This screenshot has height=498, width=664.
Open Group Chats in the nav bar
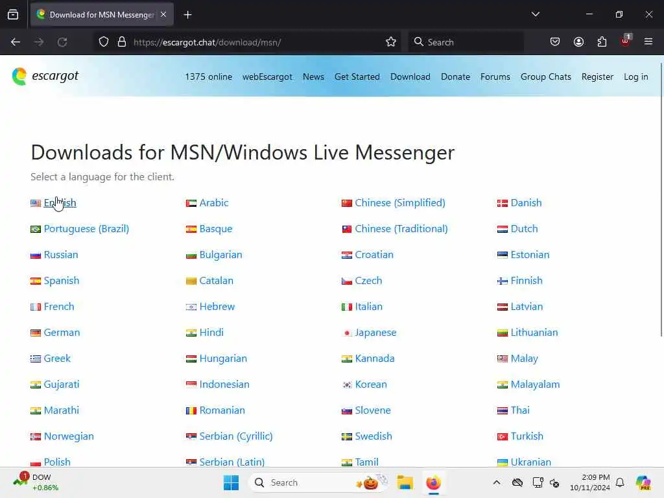[546, 77]
